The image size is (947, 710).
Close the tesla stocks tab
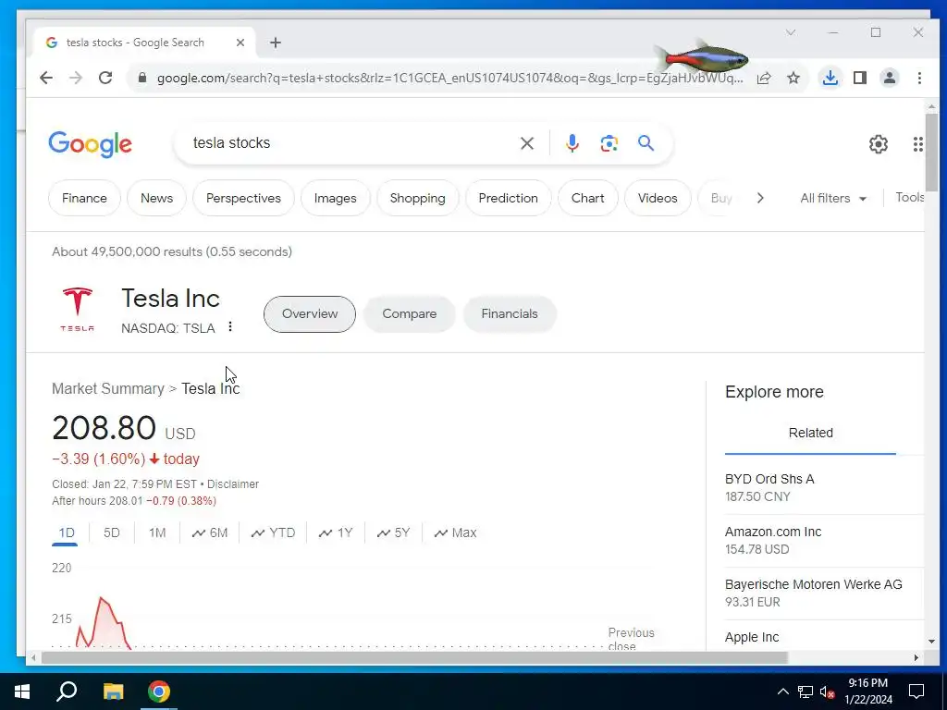tap(240, 43)
